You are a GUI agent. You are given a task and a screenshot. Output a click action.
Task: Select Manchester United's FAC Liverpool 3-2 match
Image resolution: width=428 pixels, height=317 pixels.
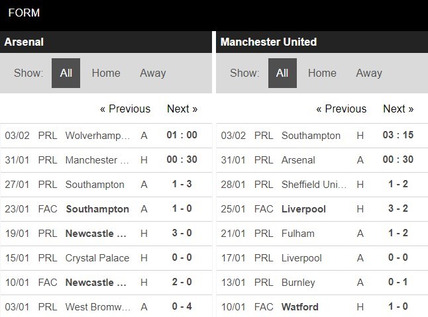click(322, 209)
